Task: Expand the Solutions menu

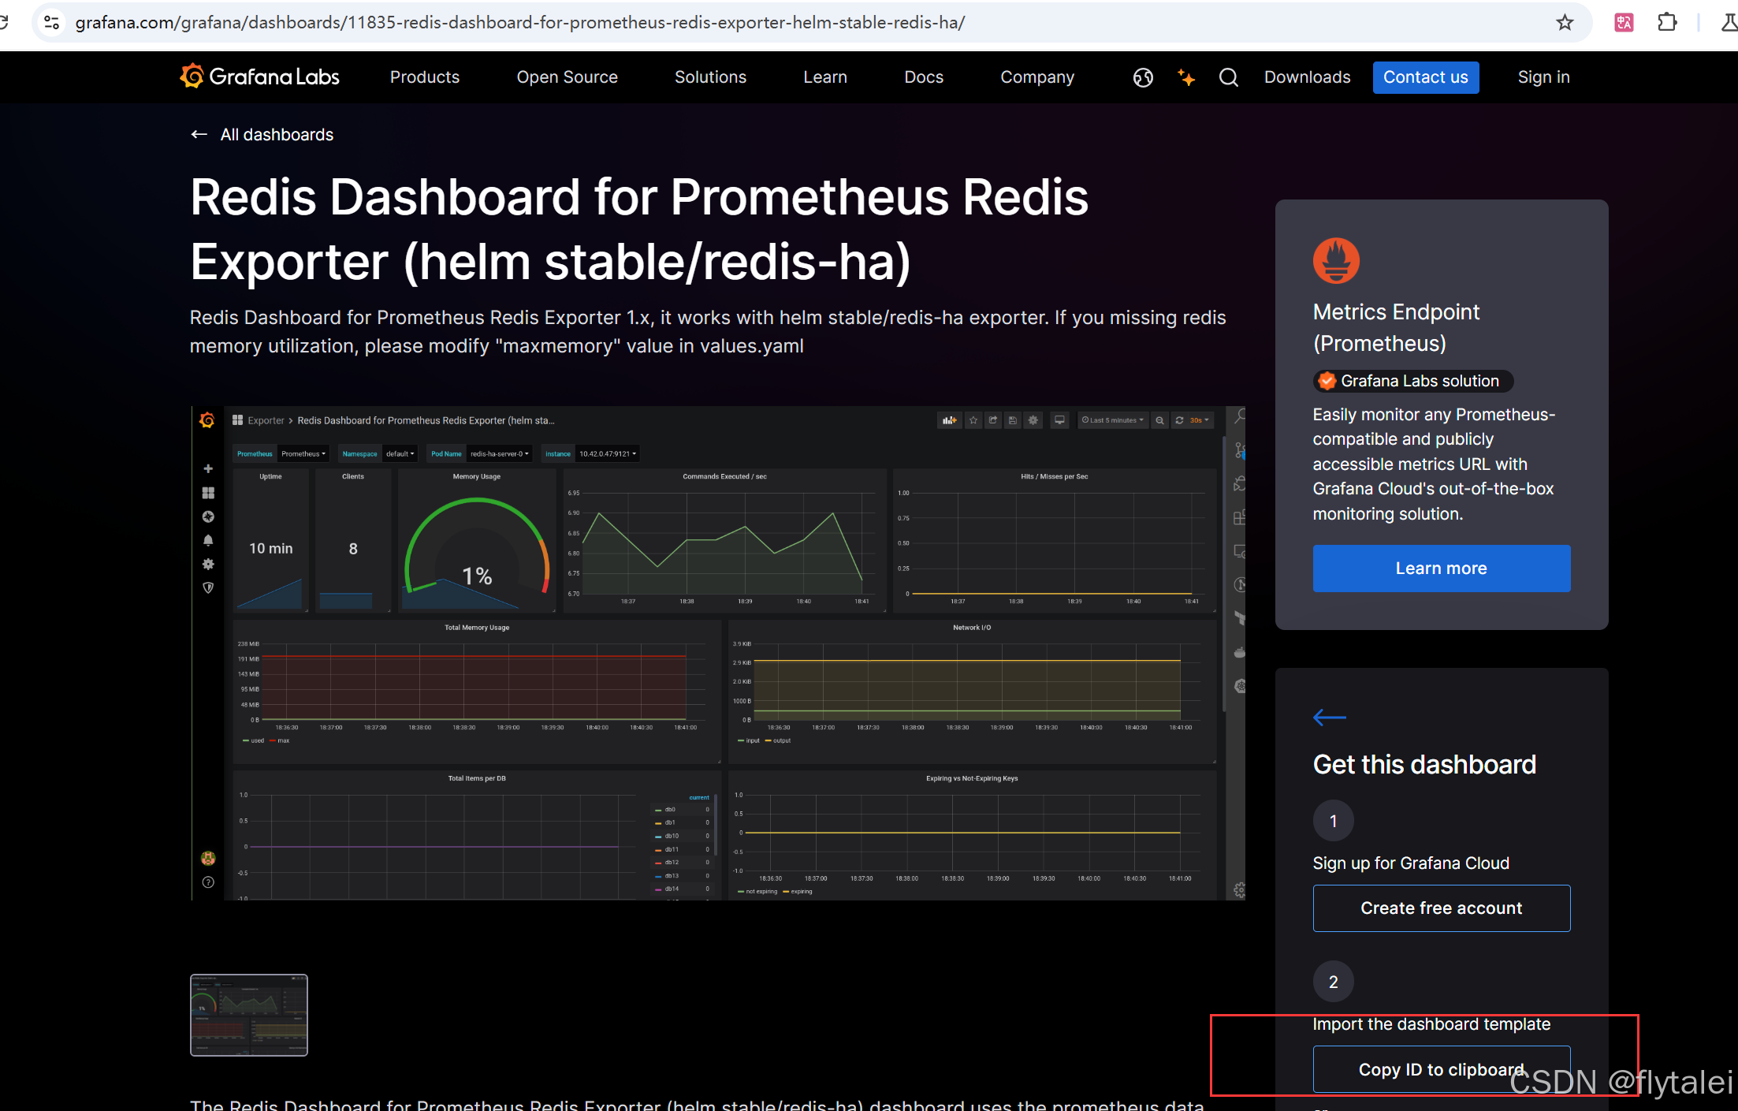Action: pos(710,77)
